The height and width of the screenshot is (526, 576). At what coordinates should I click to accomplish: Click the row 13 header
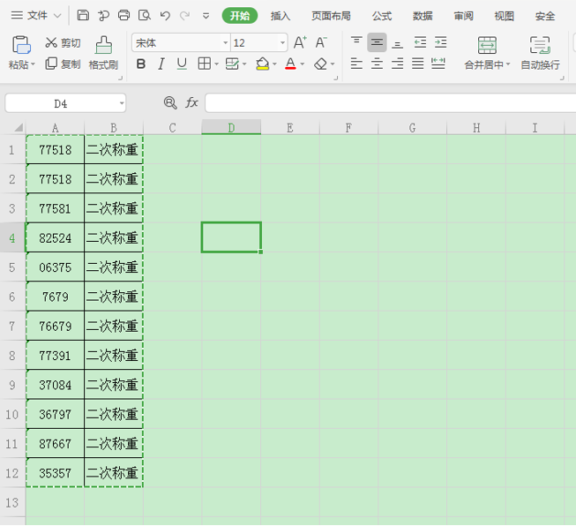[12, 502]
